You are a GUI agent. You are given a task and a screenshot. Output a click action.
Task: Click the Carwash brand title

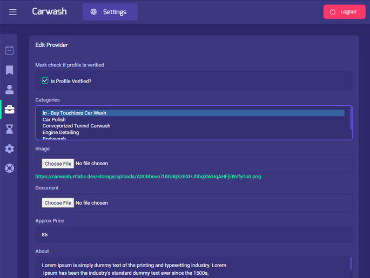pos(49,11)
